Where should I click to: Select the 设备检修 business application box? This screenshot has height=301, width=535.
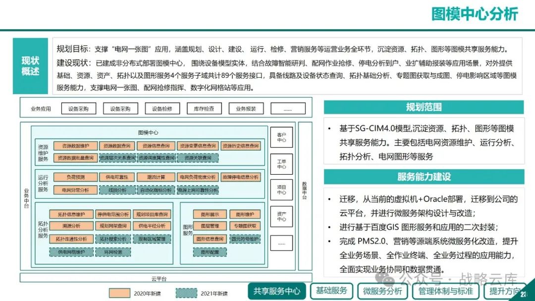coord(162,109)
